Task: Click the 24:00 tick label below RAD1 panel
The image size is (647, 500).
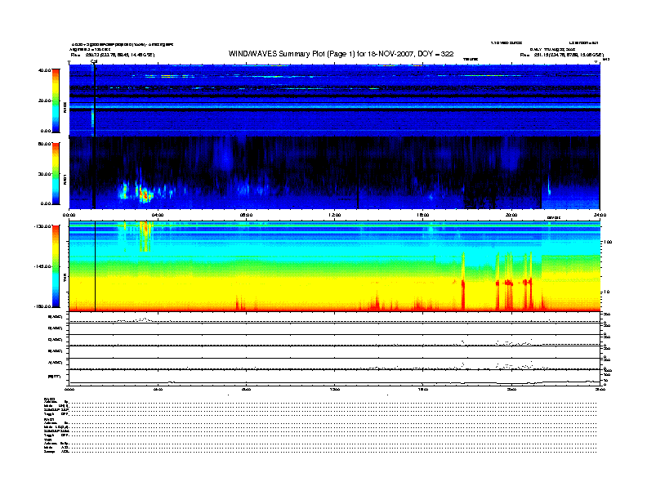Action: (x=599, y=215)
